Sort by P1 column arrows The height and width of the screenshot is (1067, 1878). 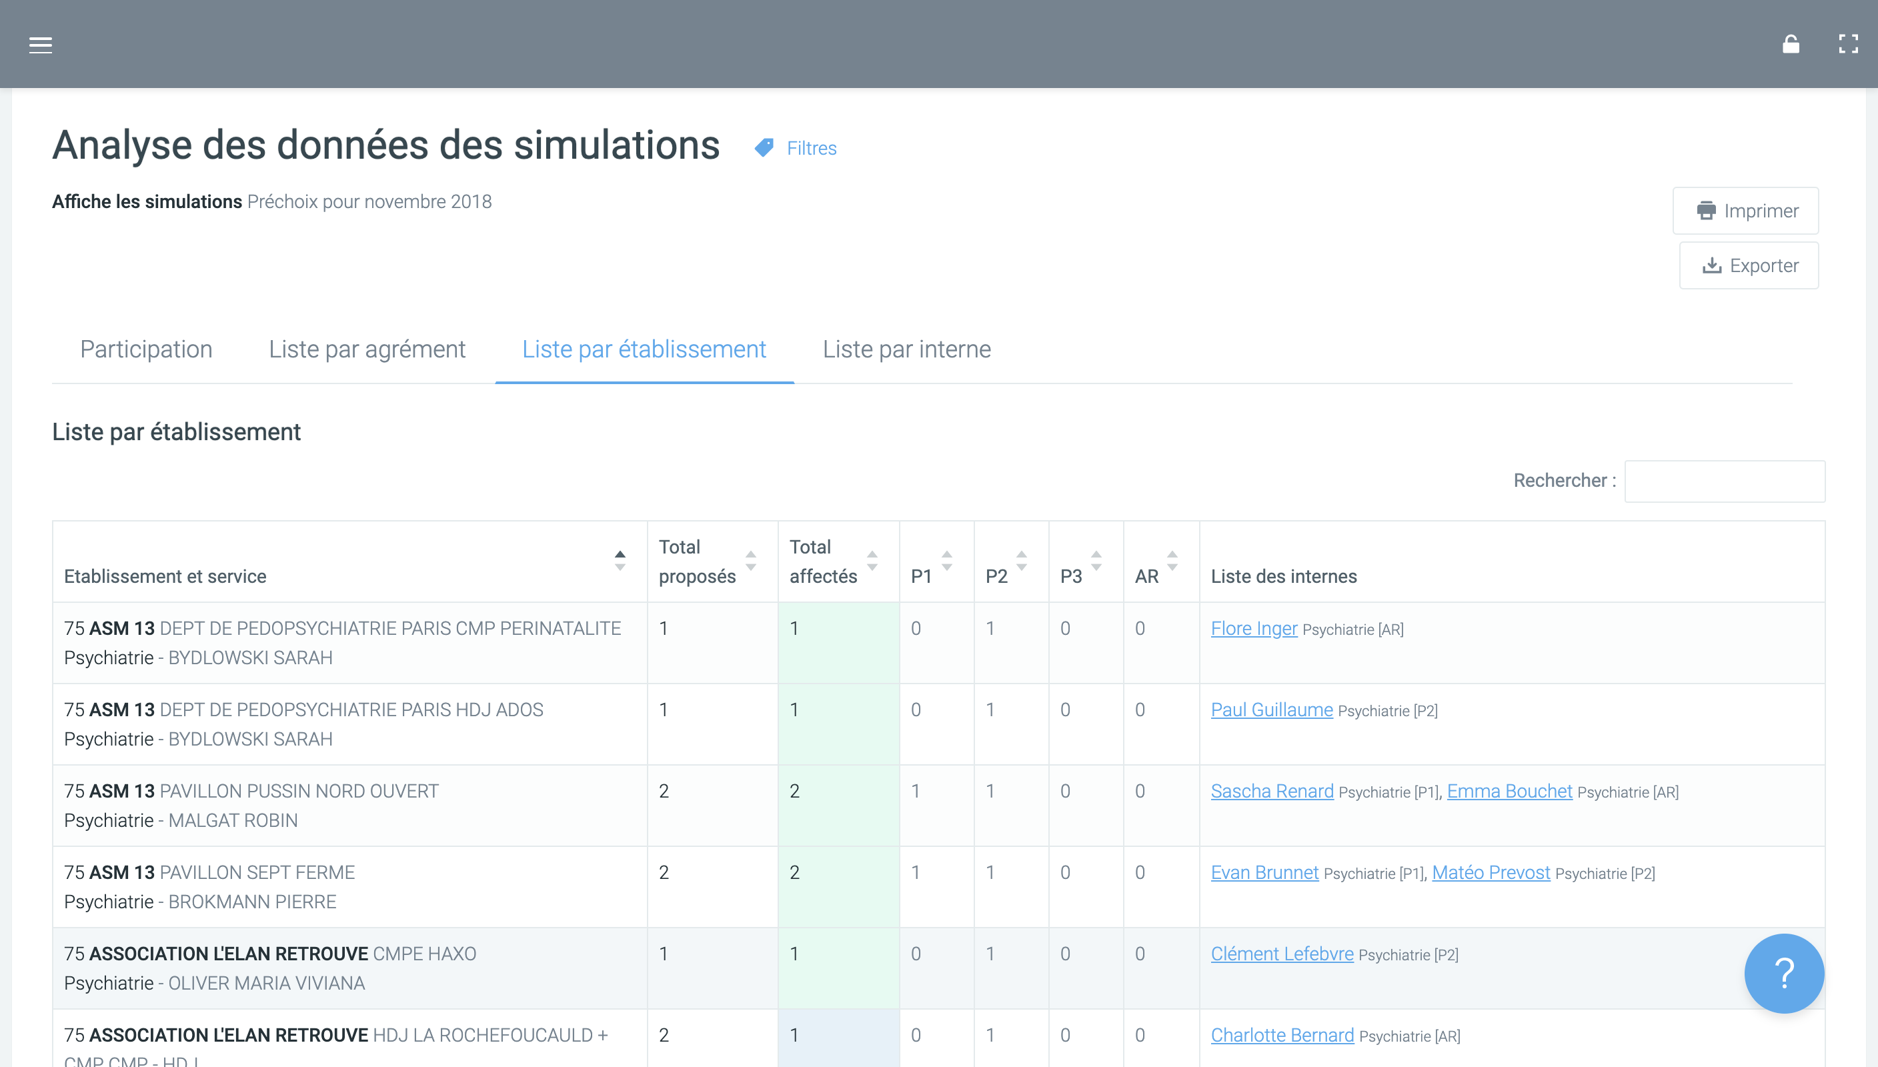click(x=947, y=562)
